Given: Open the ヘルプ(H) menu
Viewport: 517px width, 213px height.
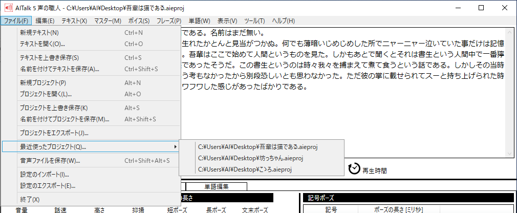Looking at the screenshot, I should [283, 21].
